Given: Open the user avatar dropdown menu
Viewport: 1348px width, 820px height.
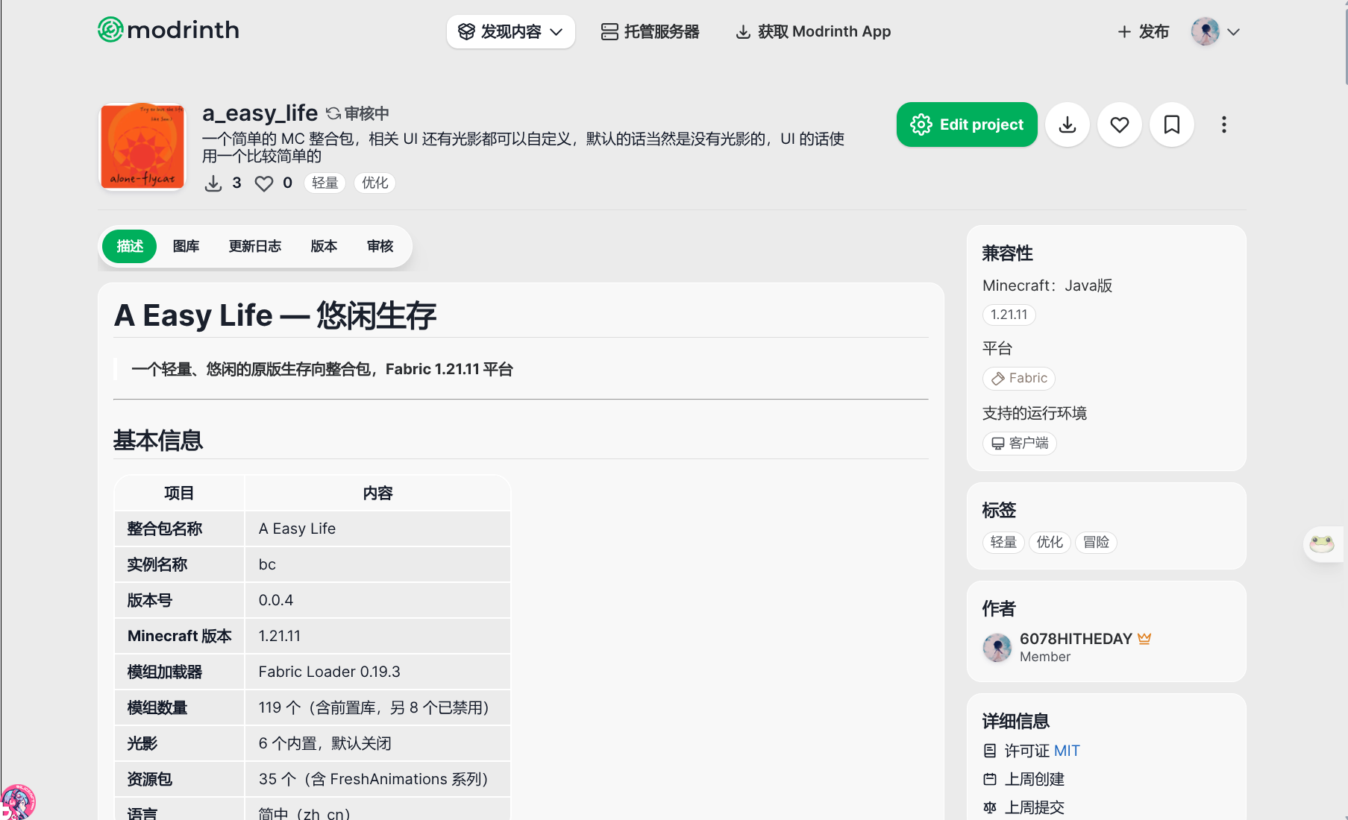Looking at the screenshot, I should pos(1216,31).
